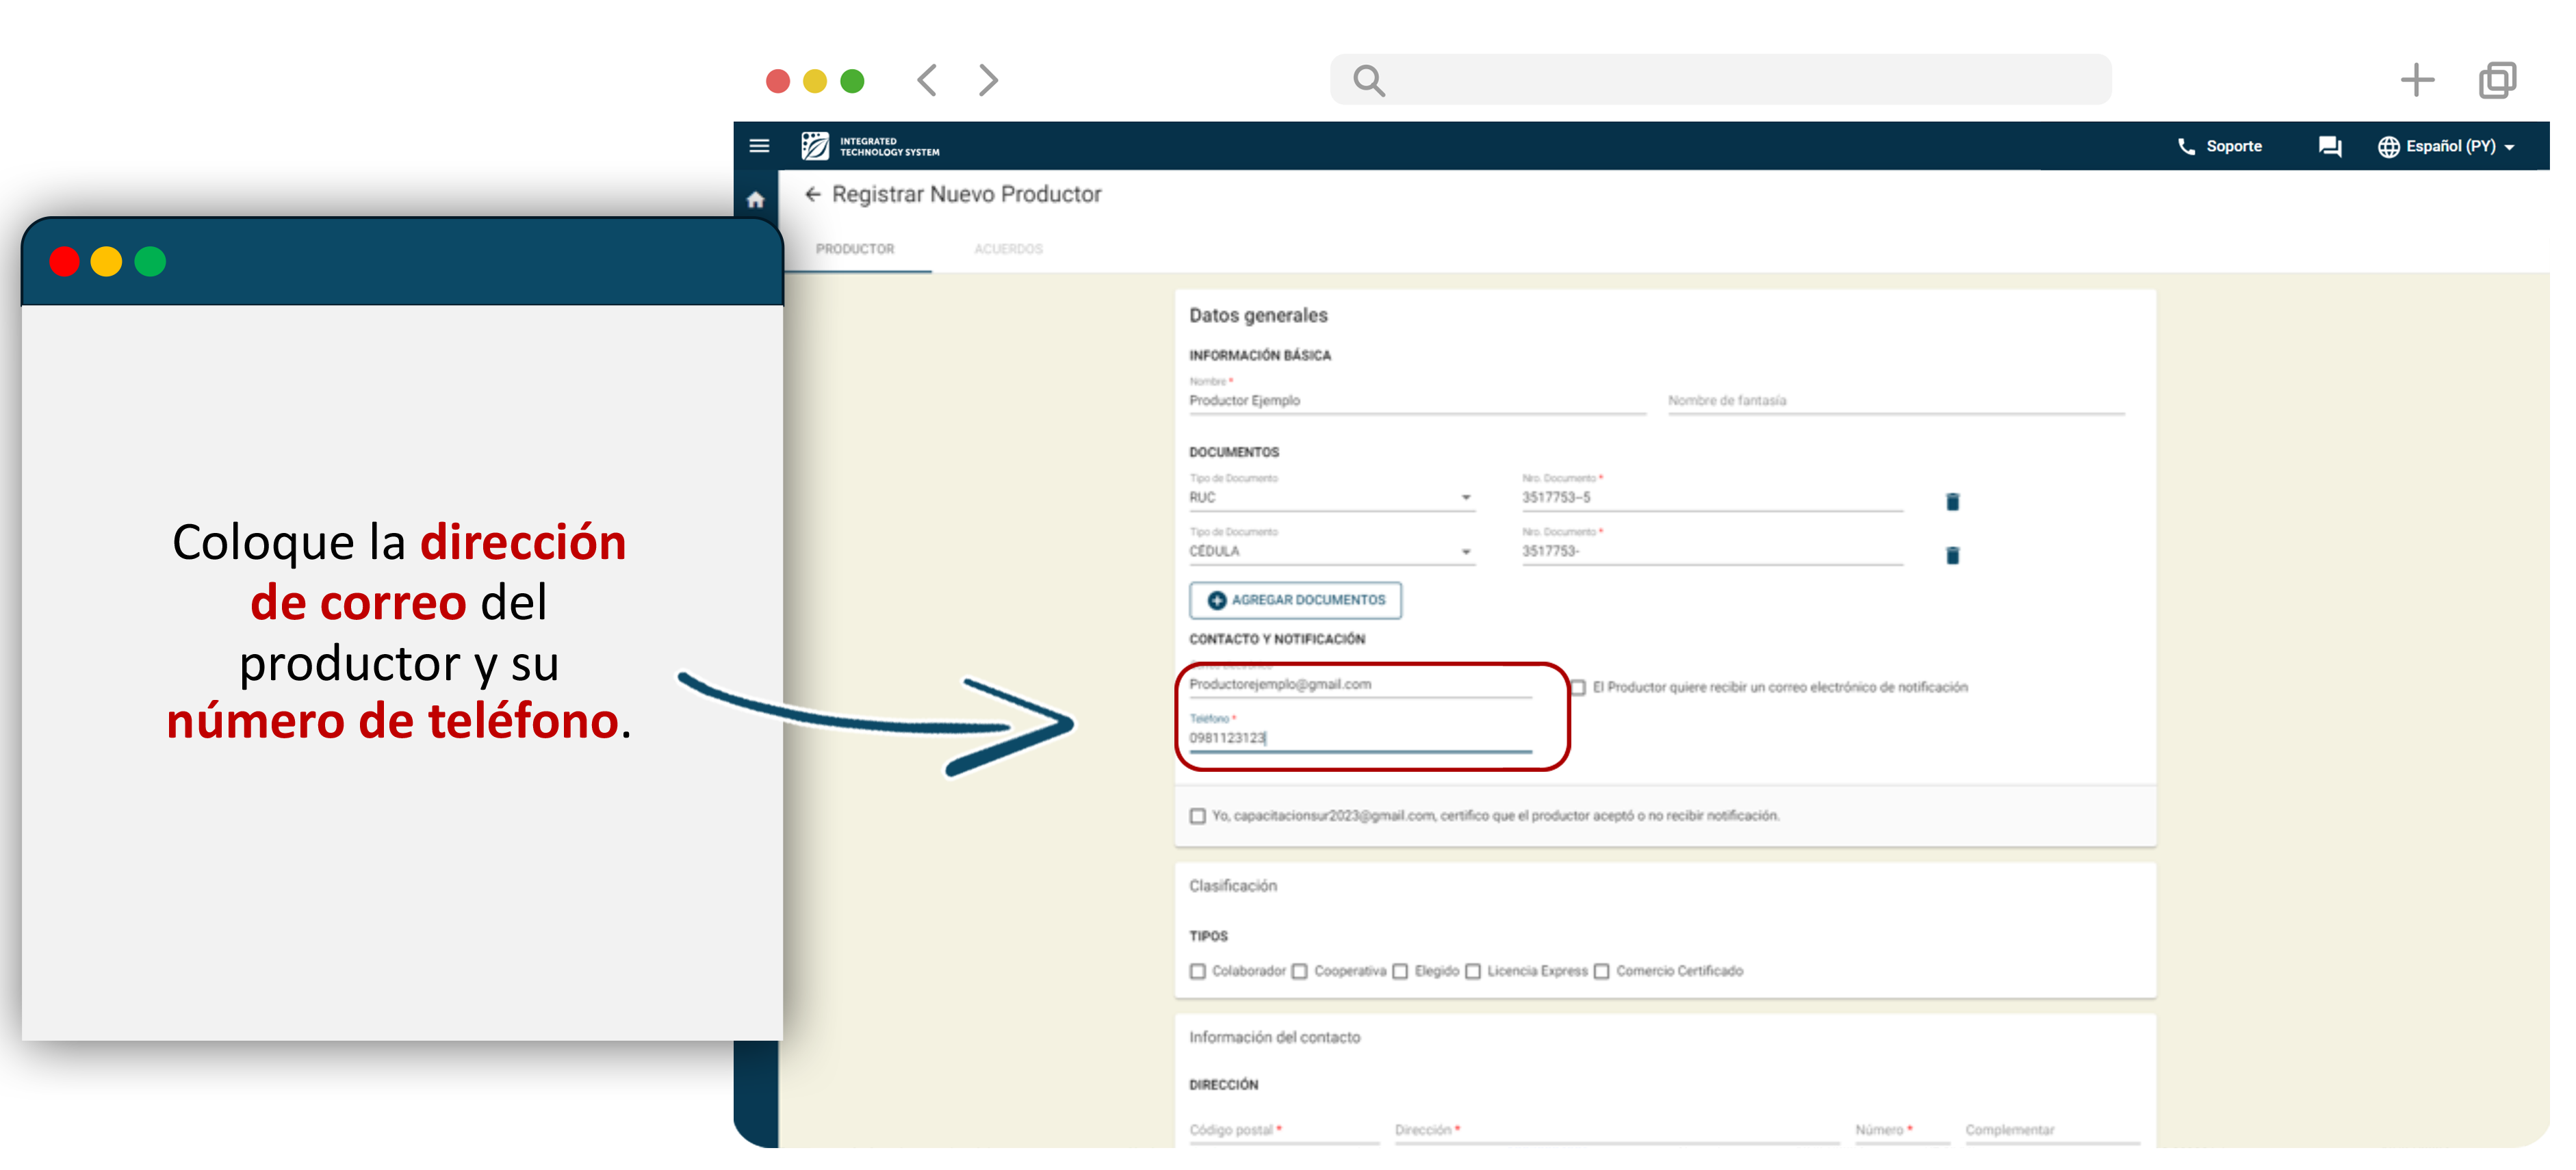The image size is (2576, 1170).
Task: Enable the producer email notification checkbox
Action: (1578, 687)
